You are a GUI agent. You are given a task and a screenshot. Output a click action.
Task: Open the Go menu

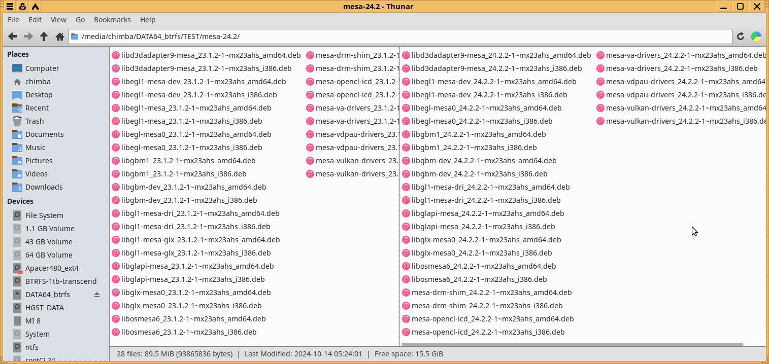[x=80, y=20]
